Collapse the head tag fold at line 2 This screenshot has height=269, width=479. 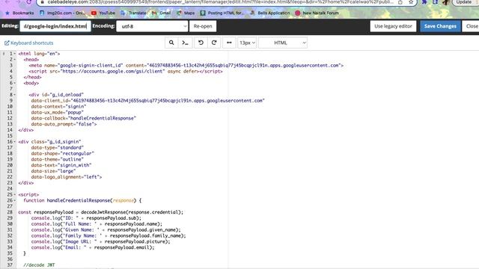coord(15,60)
